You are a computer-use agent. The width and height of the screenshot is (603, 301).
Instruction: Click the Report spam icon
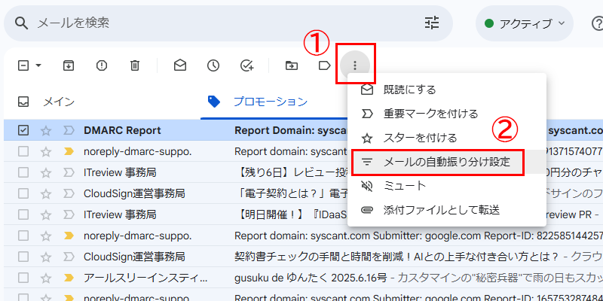101,65
